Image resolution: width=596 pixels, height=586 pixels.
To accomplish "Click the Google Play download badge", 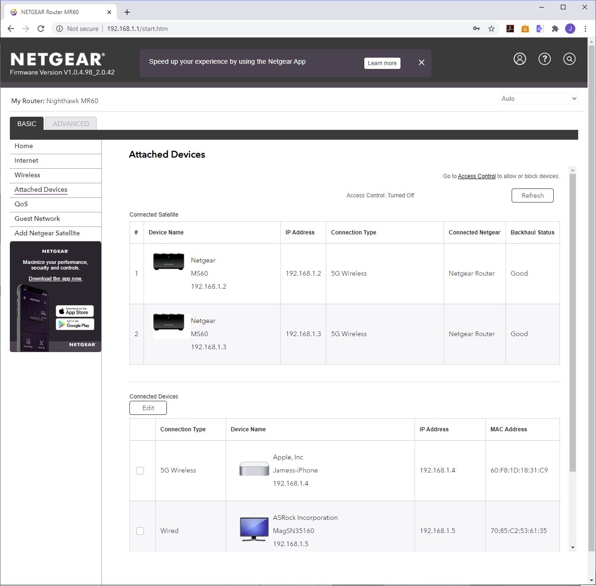I will pyautogui.click(x=75, y=324).
